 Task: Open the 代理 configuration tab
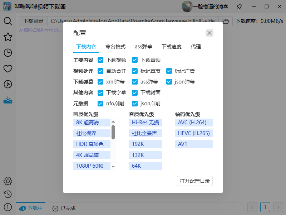point(196,47)
